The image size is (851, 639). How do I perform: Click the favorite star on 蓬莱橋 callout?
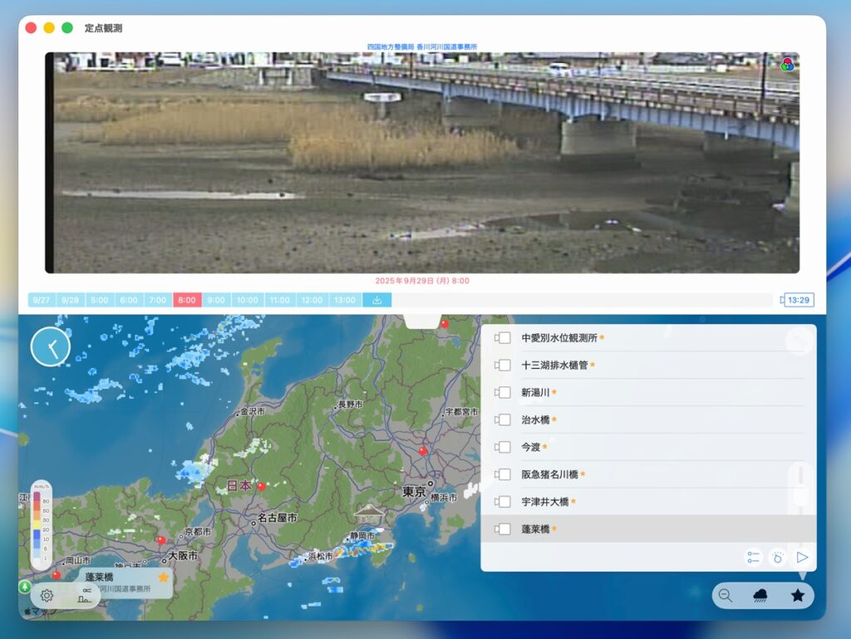pos(164,577)
